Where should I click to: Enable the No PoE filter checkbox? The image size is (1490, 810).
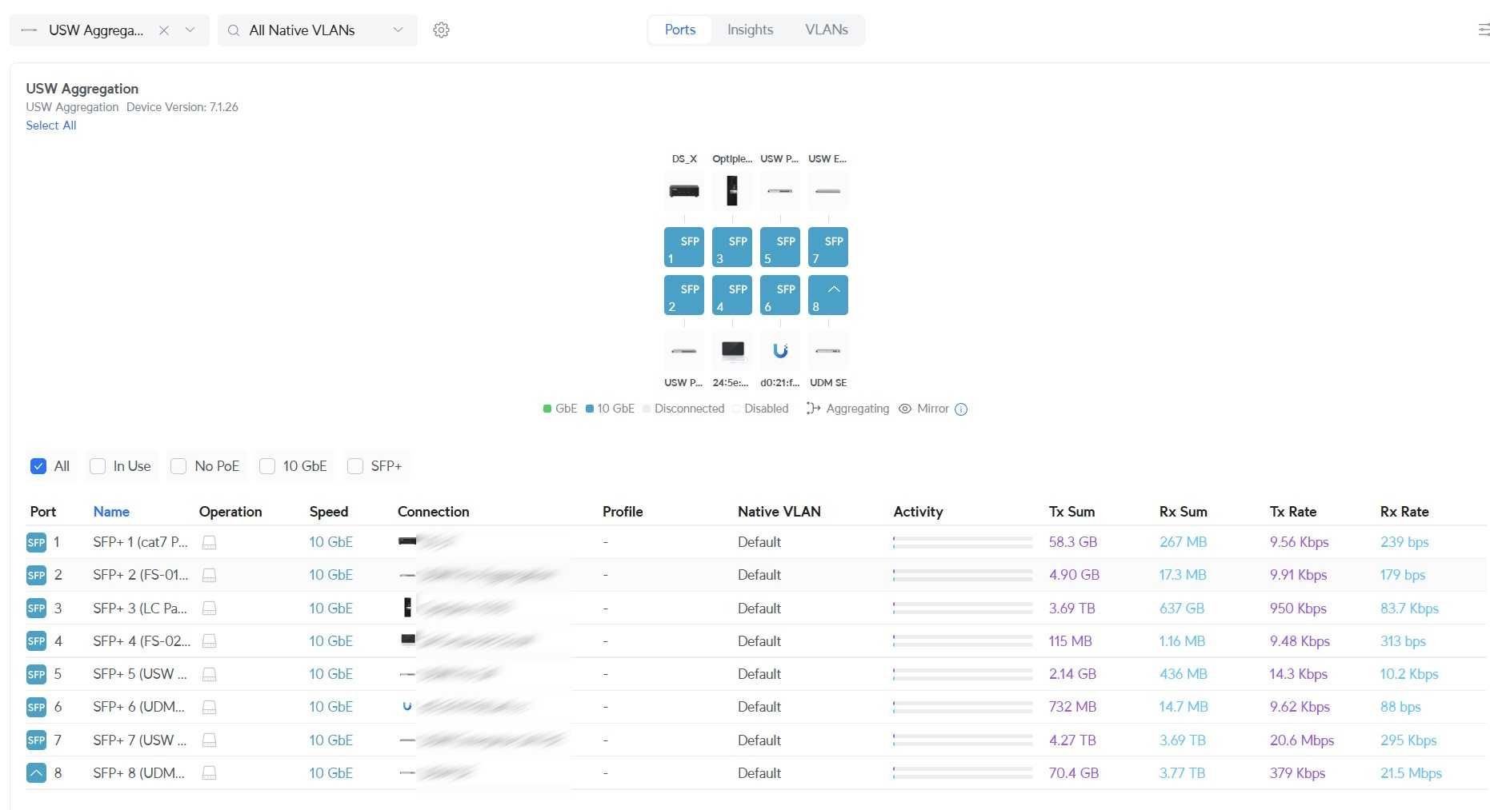tap(178, 466)
